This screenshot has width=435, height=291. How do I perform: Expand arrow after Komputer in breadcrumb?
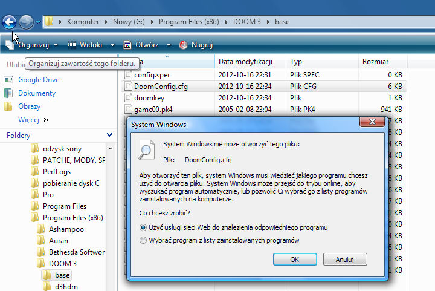coord(106,22)
